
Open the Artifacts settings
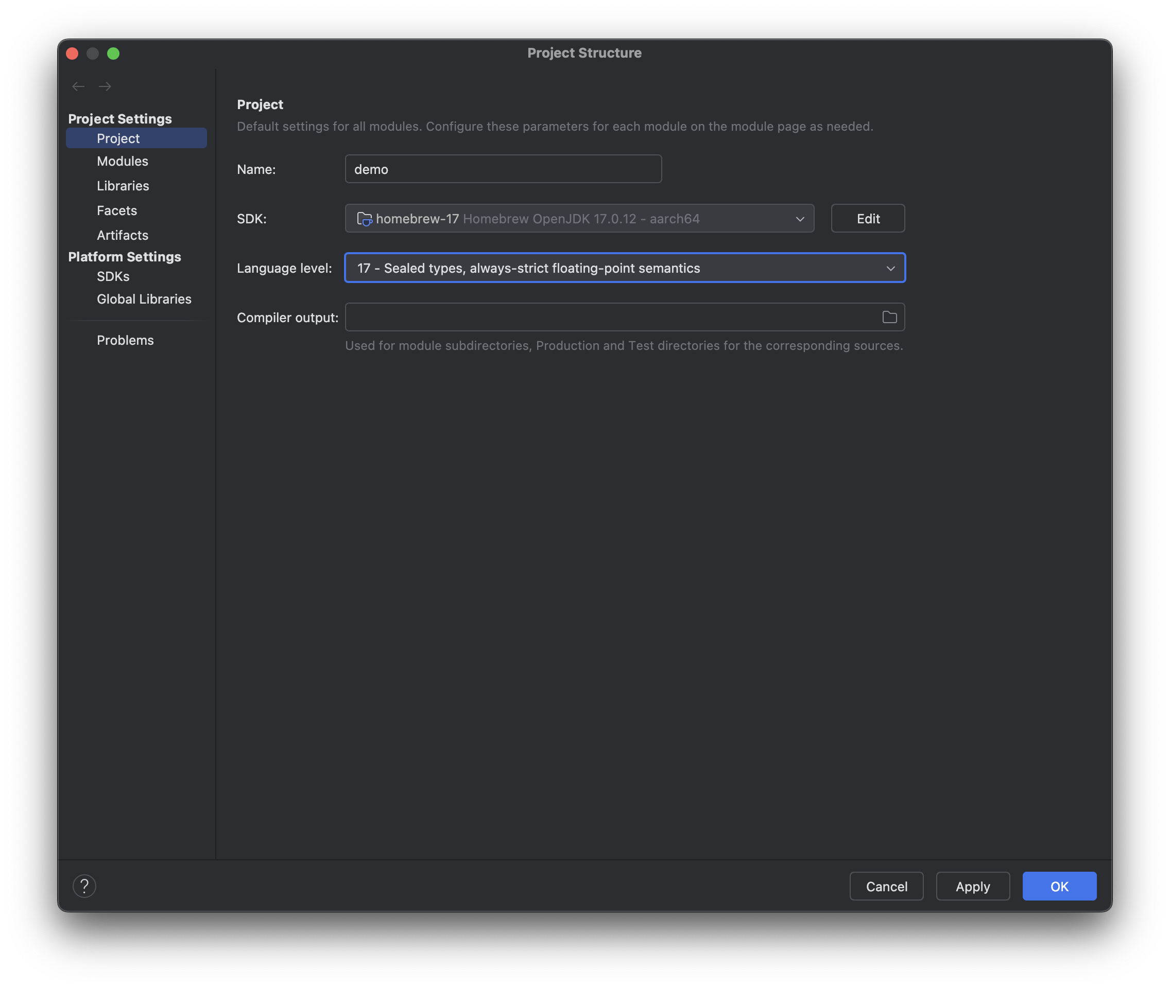tap(122, 235)
